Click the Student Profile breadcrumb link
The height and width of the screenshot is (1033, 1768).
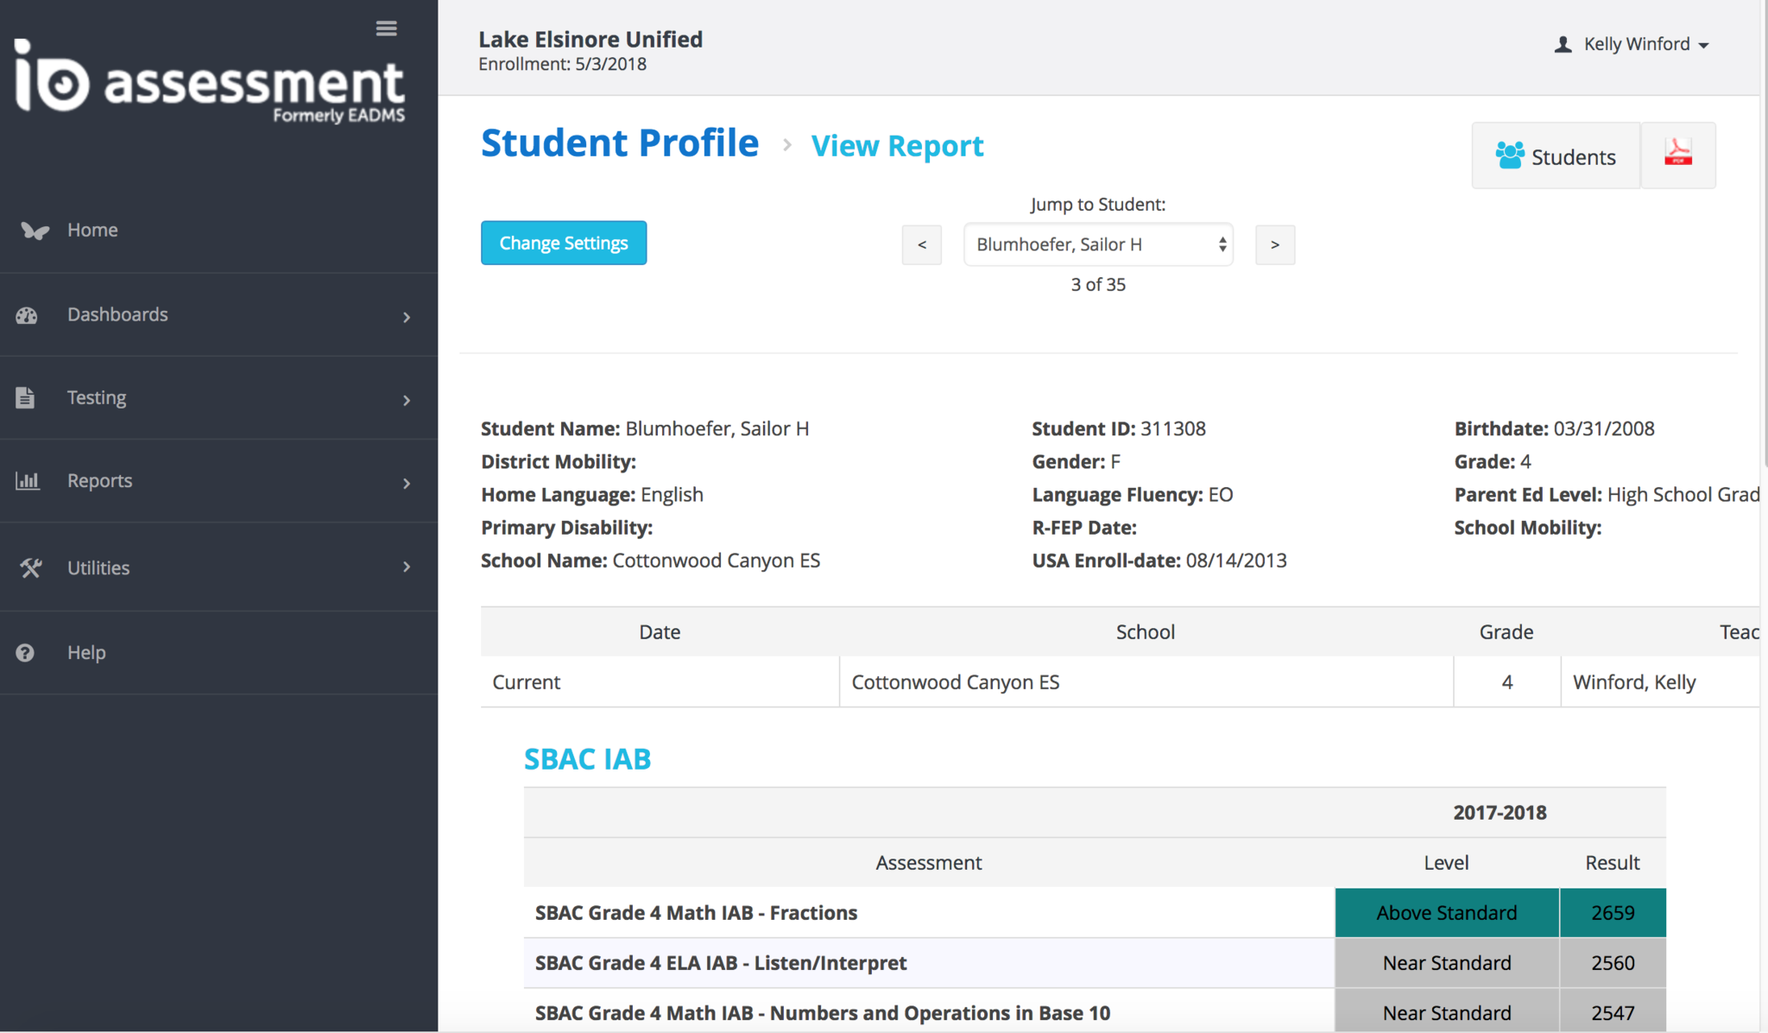(x=619, y=143)
